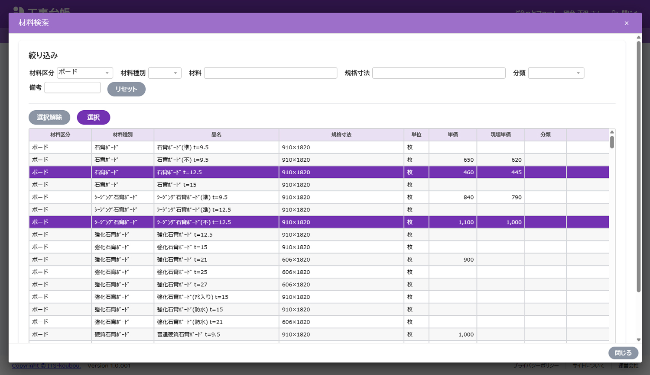
Task: Click the 現場単価 cell showing 445
Action: [x=500, y=172]
